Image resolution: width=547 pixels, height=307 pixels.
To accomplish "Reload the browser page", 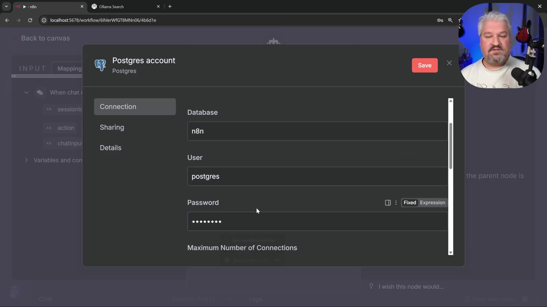I will pyautogui.click(x=30, y=20).
